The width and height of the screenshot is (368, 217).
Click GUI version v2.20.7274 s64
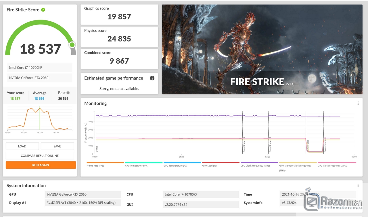(201, 205)
